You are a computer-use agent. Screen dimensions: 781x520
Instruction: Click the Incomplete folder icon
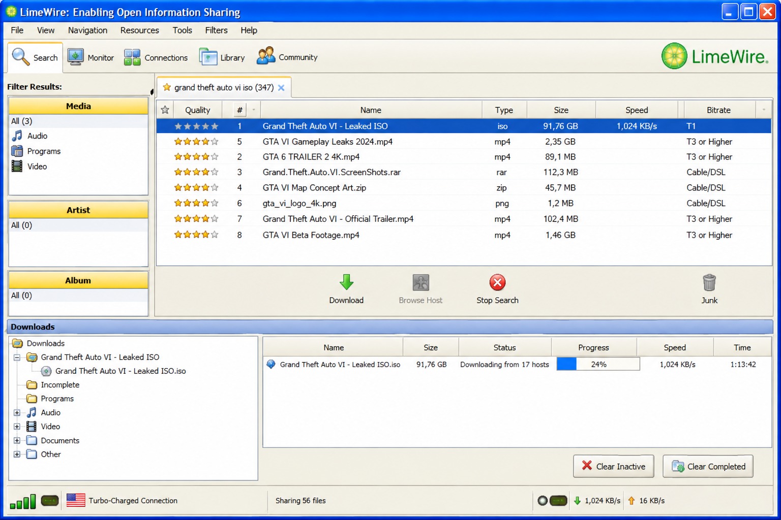(32, 385)
